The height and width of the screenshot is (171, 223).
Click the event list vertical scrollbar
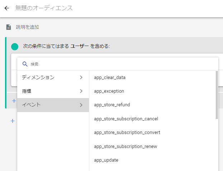(217, 95)
